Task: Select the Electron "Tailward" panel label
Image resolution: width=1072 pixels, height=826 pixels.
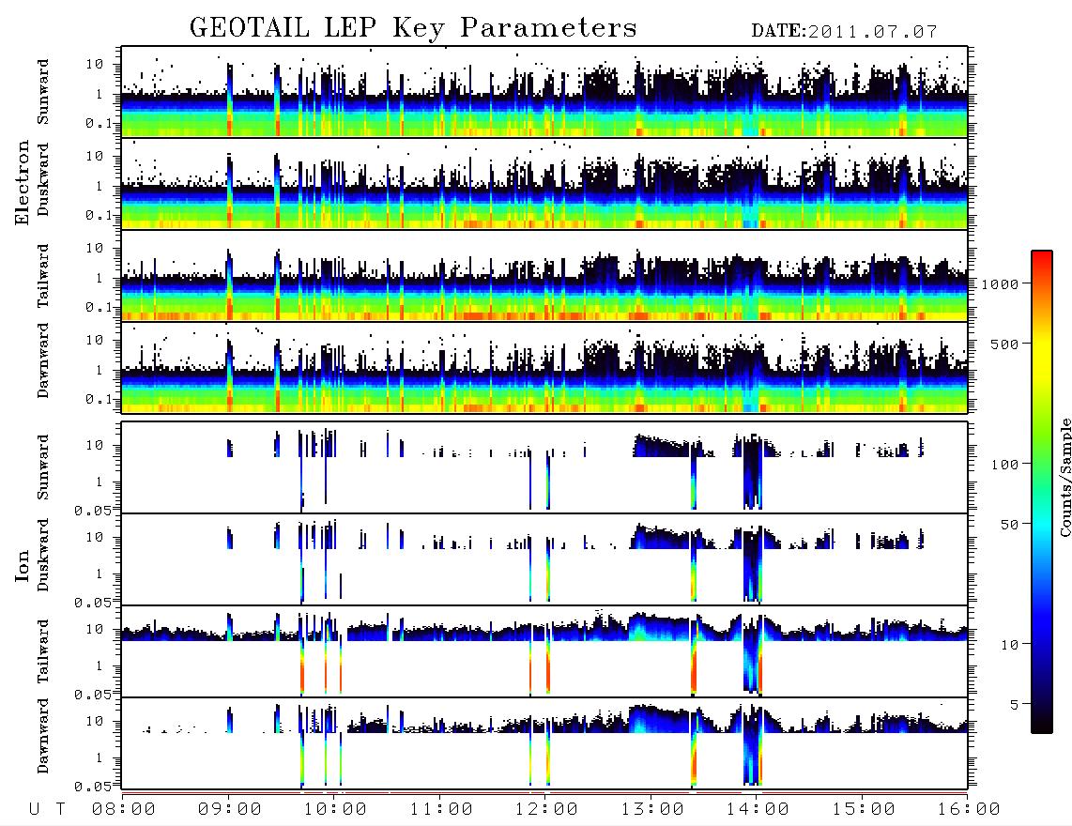Action: point(43,276)
